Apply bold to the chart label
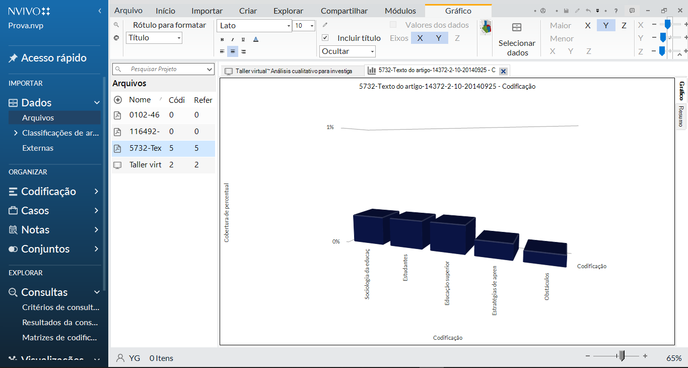Image resolution: width=688 pixels, height=368 pixels. (x=222, y=39)
